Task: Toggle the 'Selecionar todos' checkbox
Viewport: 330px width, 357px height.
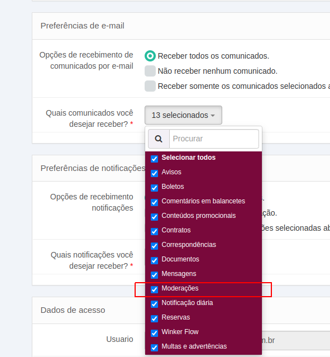Action: (x=154, y=159)
